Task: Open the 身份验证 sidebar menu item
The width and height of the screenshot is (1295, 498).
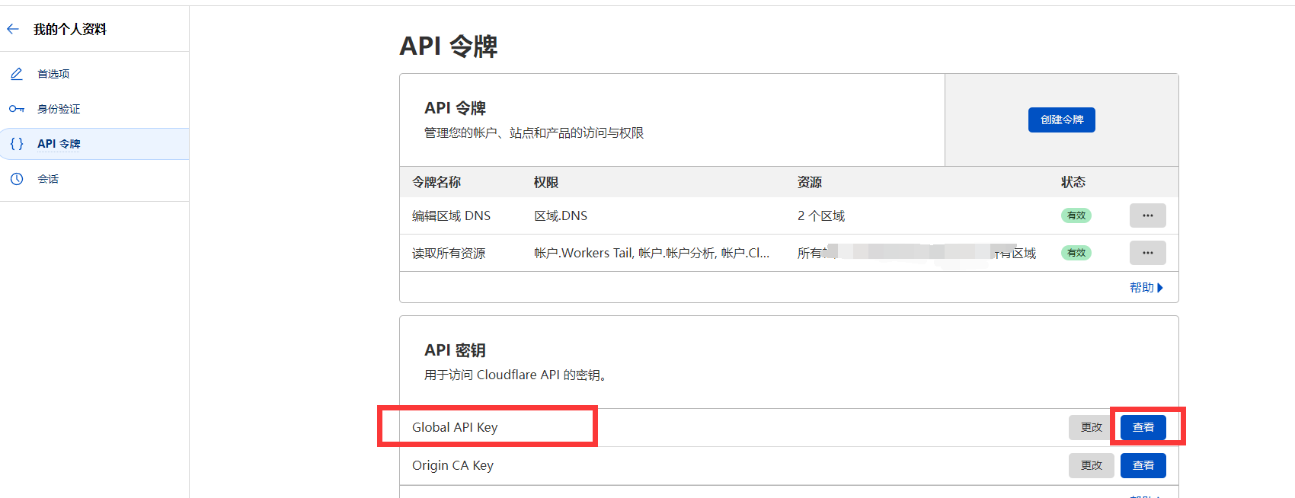Action: [59, 109]
